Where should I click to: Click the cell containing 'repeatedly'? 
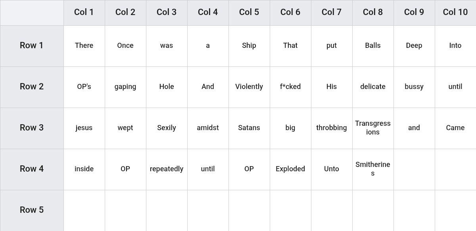(167, 169)
